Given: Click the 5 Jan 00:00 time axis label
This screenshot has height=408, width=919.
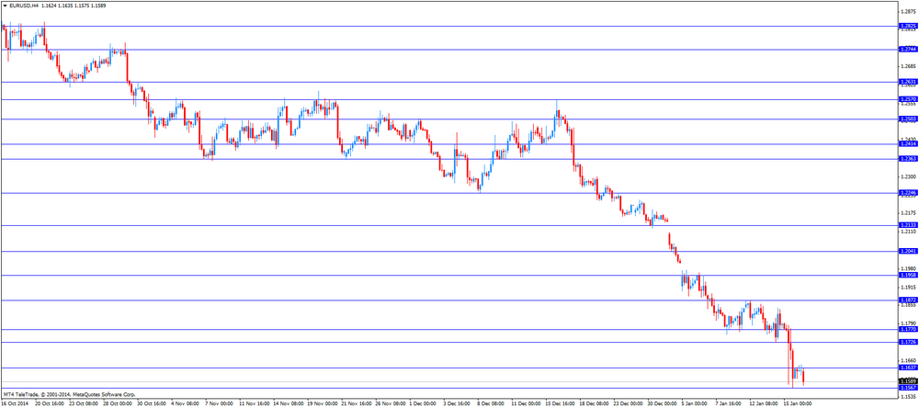Looking at the screenshot, I should [x=697, y=404].
